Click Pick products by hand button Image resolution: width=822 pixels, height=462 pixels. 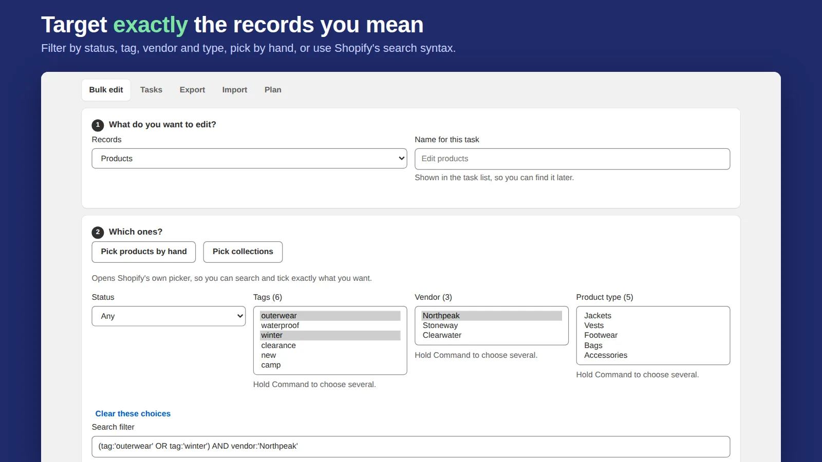point(144,252)
